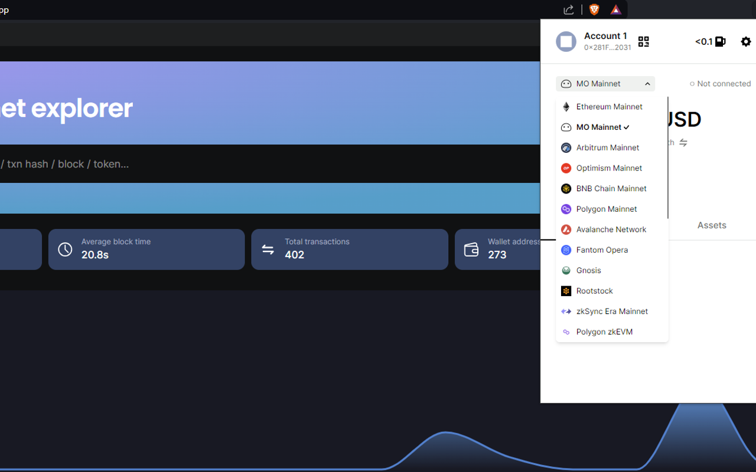The height and width of the screenshot is (472, 756).
Task: Click the Rootstock logo in the network list
Action: pyautogui.click(x=566, y=291)
